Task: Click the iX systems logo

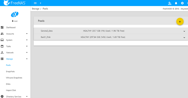Action: point(15,15)
